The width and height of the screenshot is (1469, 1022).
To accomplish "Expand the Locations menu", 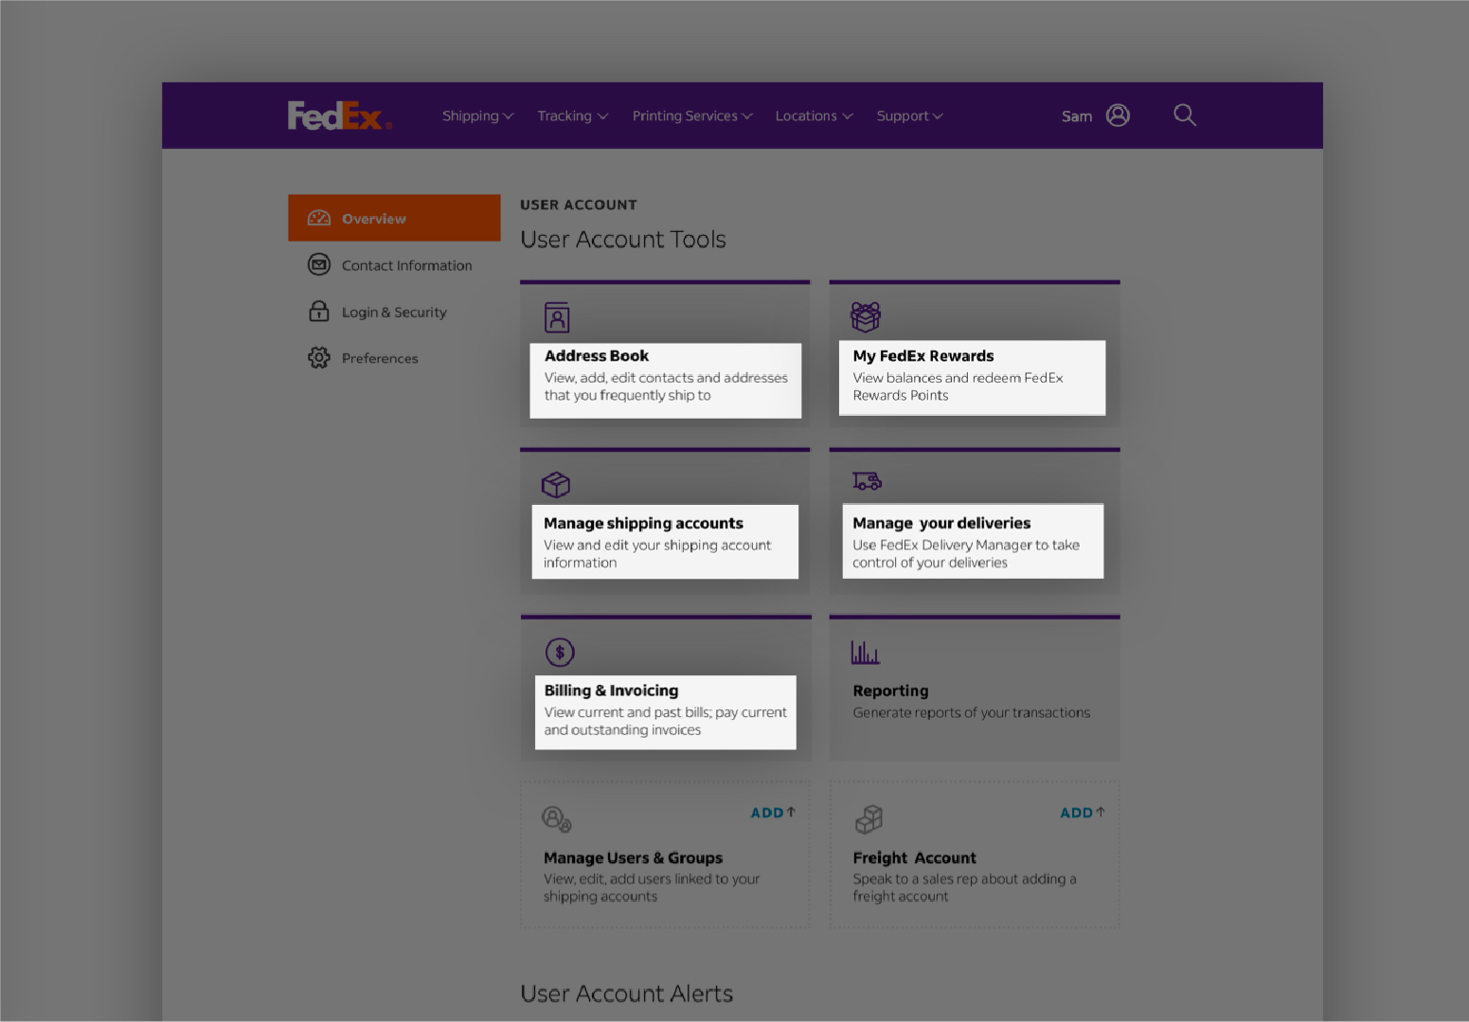I will pyautogui.click(x=814, y=116).
